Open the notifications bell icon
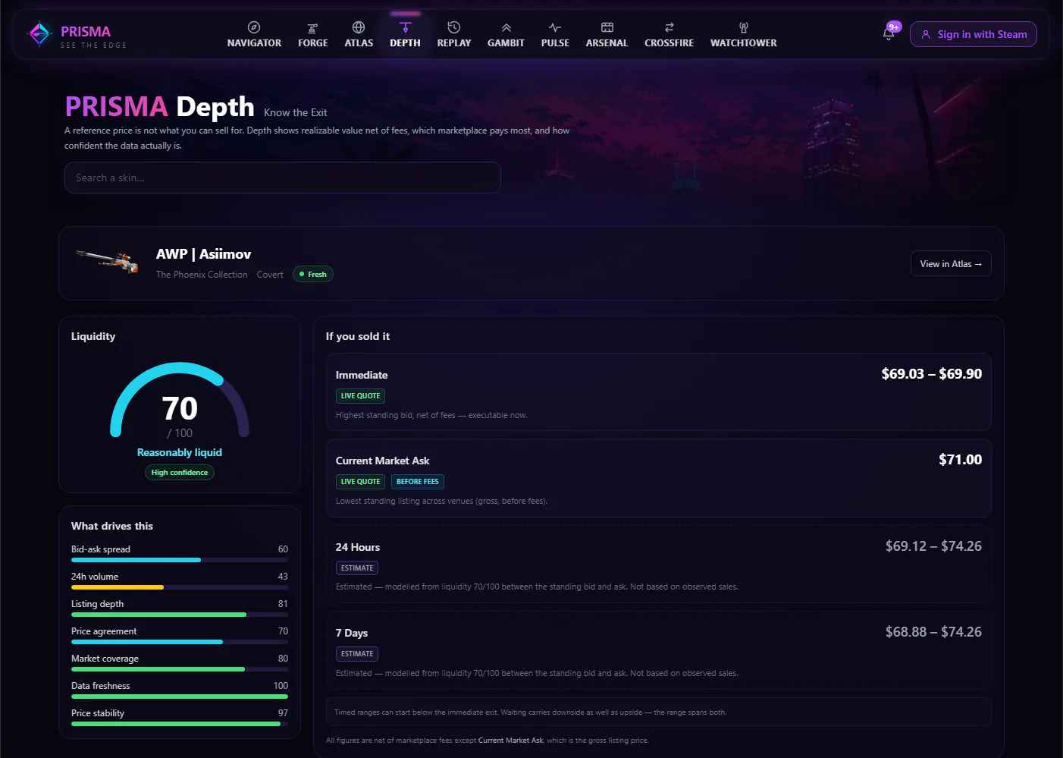The height and width of the screenshot is (758, 1063). [889, 34]
